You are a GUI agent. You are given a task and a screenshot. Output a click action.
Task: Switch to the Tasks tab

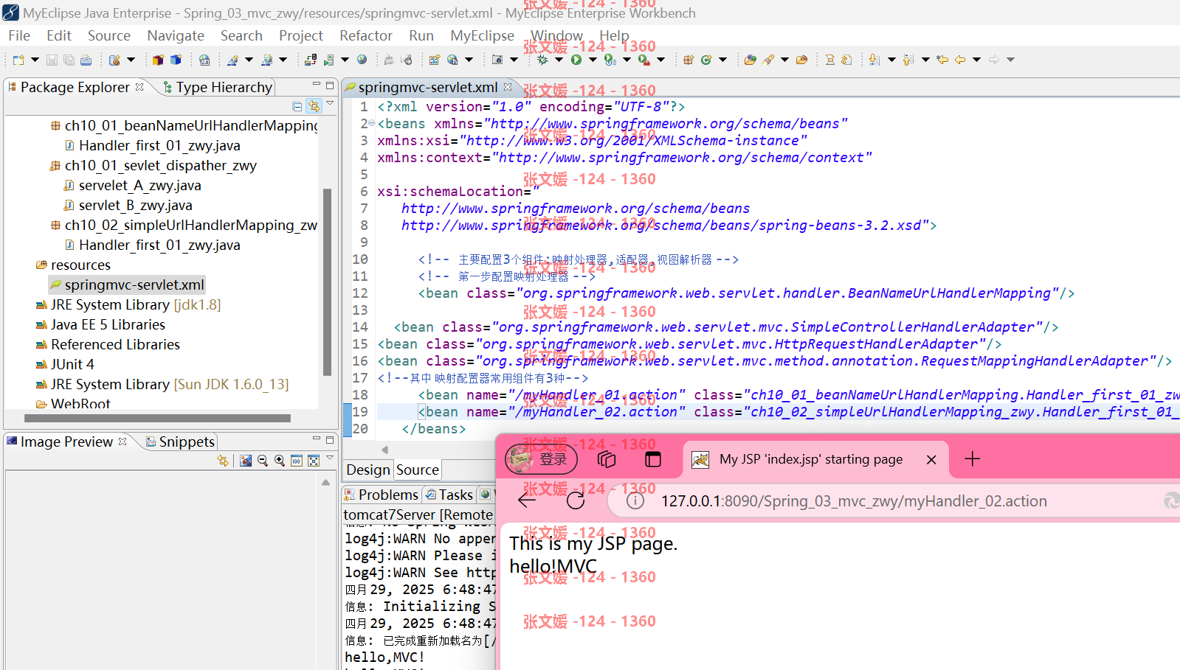pos(449,495)
